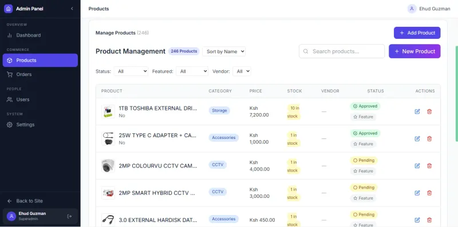Click the 10 in stock badge
The height and width of the screenshot is (227, 458).
(x=294, y=112)
